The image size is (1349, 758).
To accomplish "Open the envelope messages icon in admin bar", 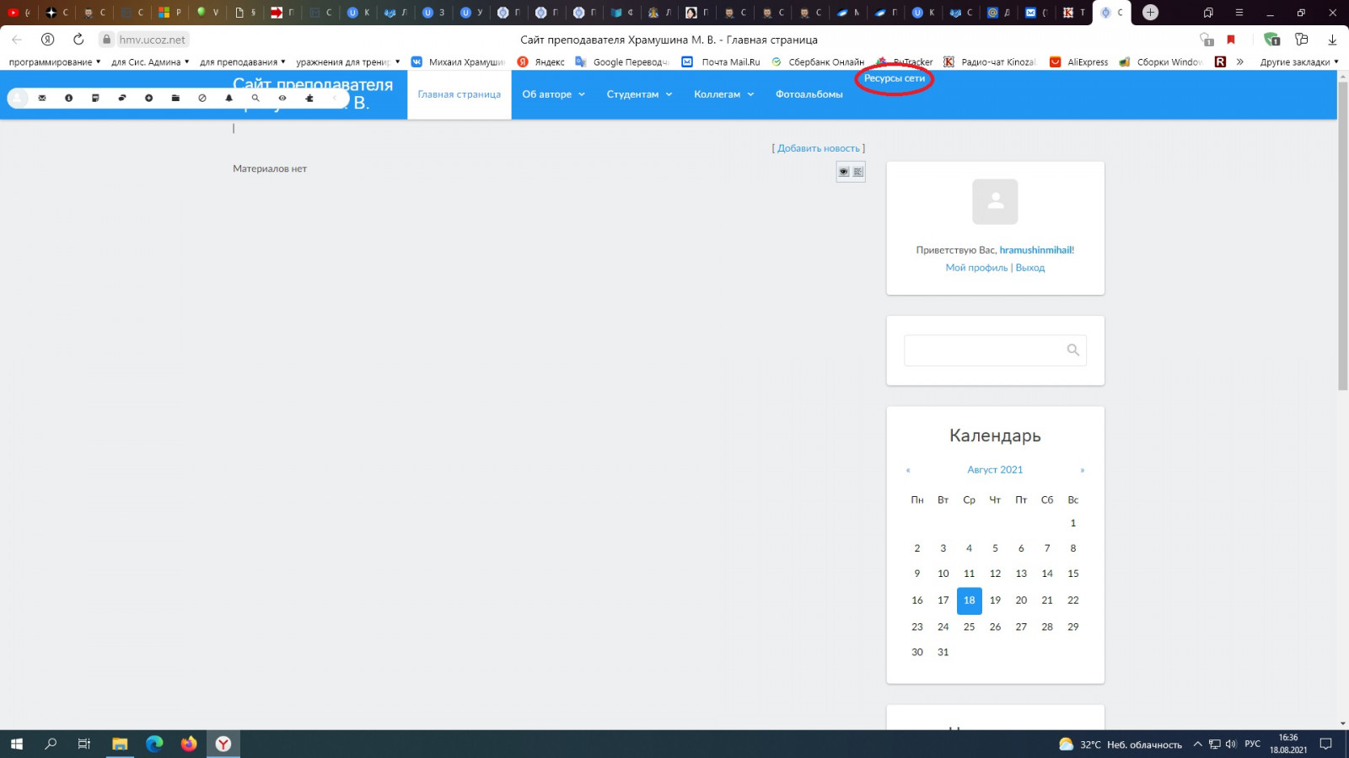I will 42,99.
